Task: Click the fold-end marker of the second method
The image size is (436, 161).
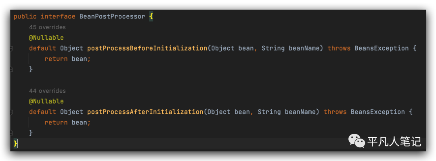Action: pyautogui.click(x=11, y=133)
